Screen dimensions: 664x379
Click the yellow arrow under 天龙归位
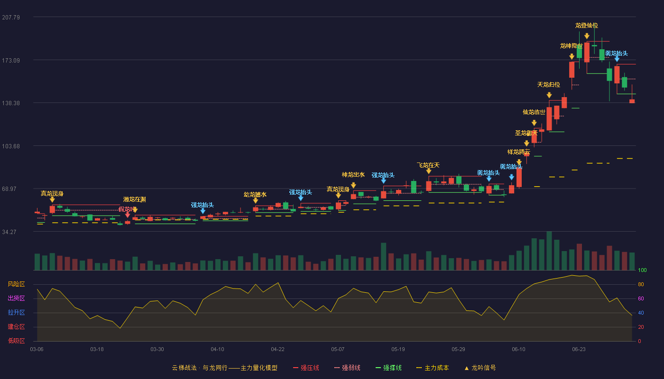click(x=549, y=95)
